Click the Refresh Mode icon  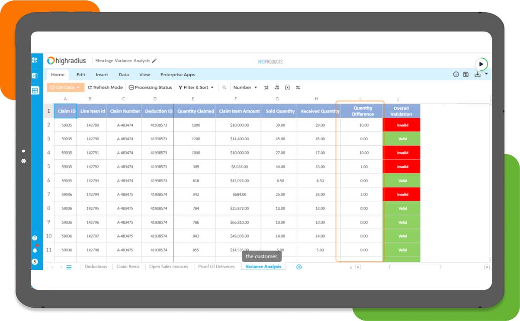[91, 87]
